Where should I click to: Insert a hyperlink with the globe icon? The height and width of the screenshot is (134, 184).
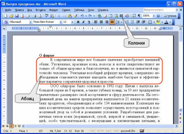tap(100, 16)
